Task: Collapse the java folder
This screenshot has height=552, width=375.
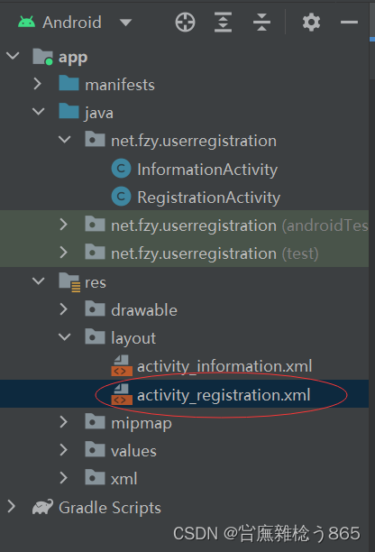Action: (x=39, y=112)
